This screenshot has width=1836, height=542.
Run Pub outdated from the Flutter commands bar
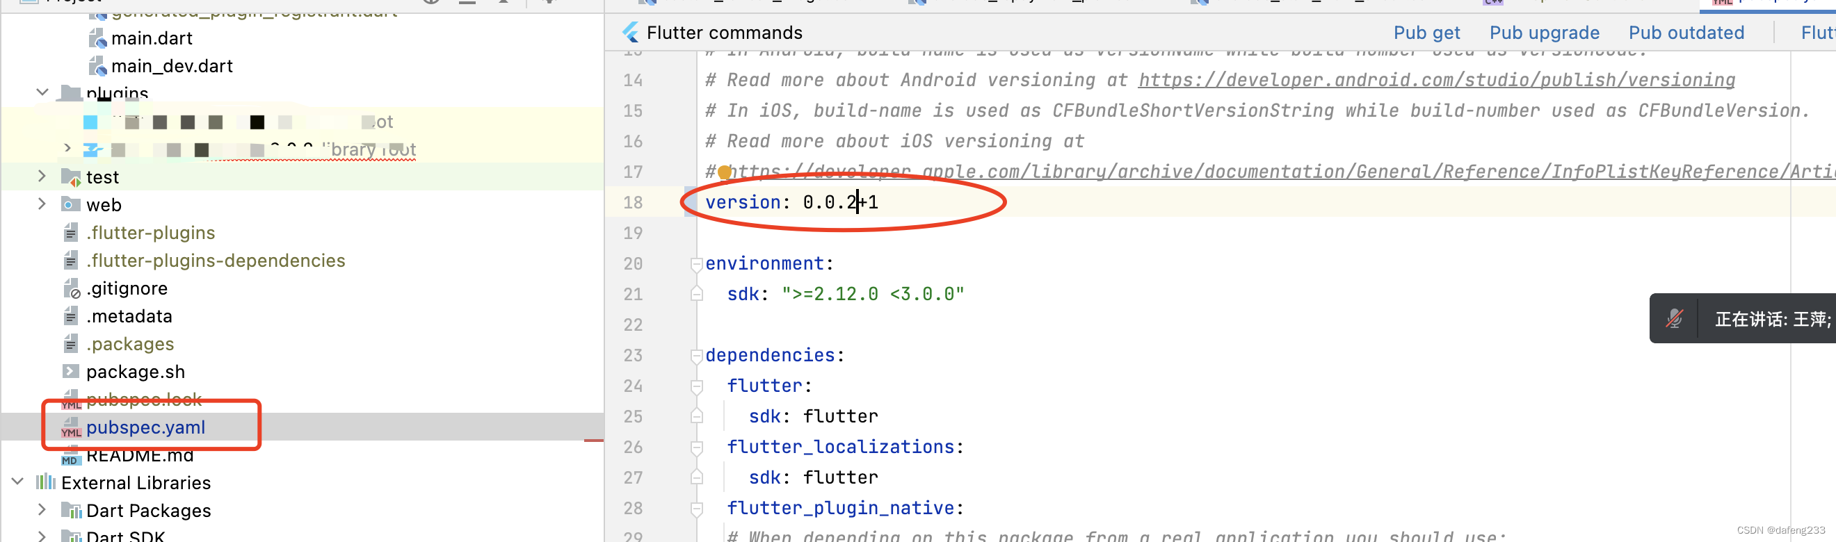(1686, 32)
